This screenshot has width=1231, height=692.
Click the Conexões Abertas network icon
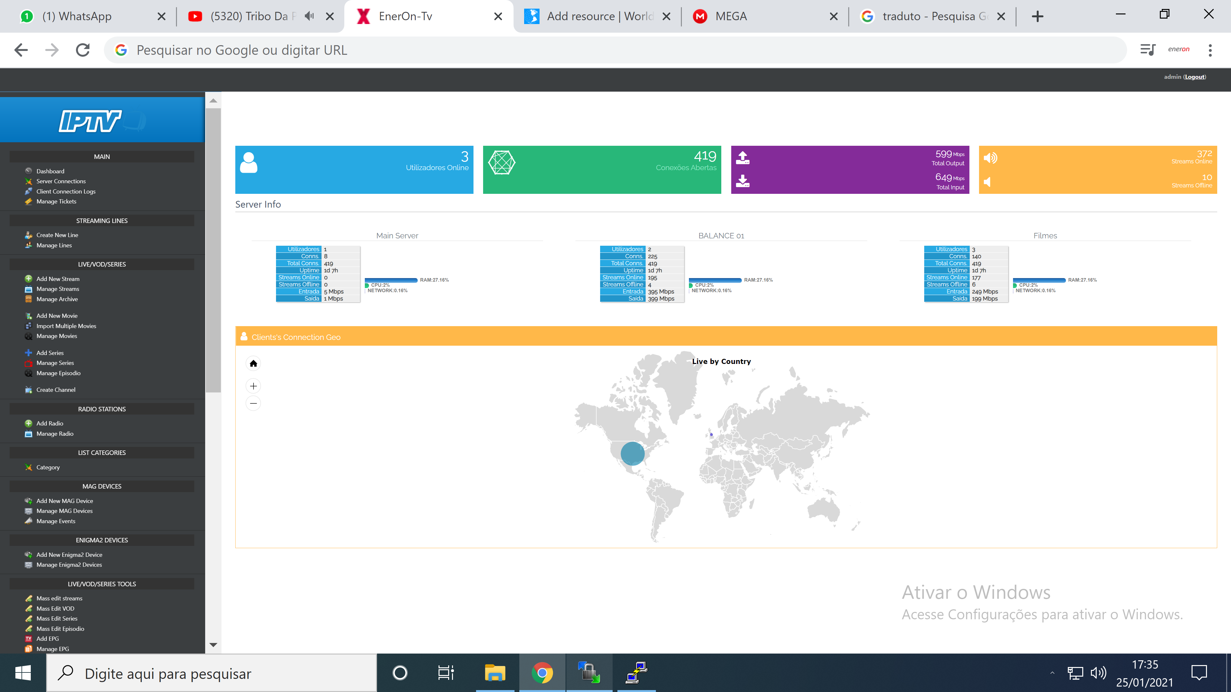[x=501, y=162]
